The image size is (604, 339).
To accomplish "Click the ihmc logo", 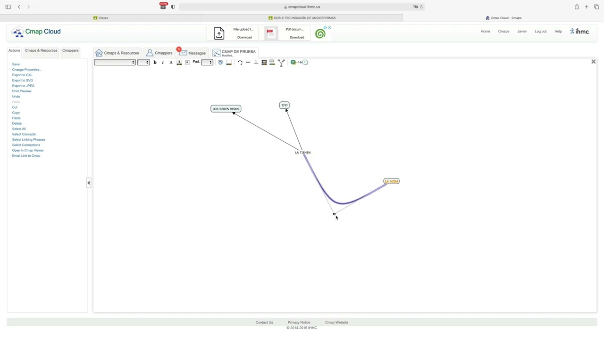I will [x=579, y=32].
